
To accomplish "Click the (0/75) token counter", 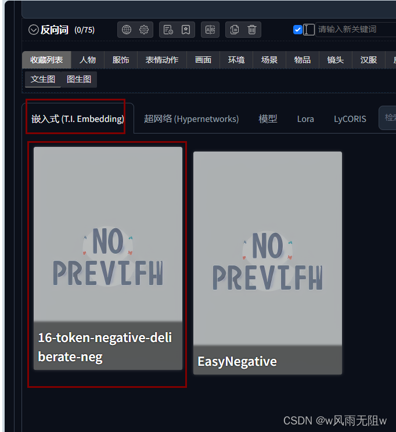I will coord(84,30).
